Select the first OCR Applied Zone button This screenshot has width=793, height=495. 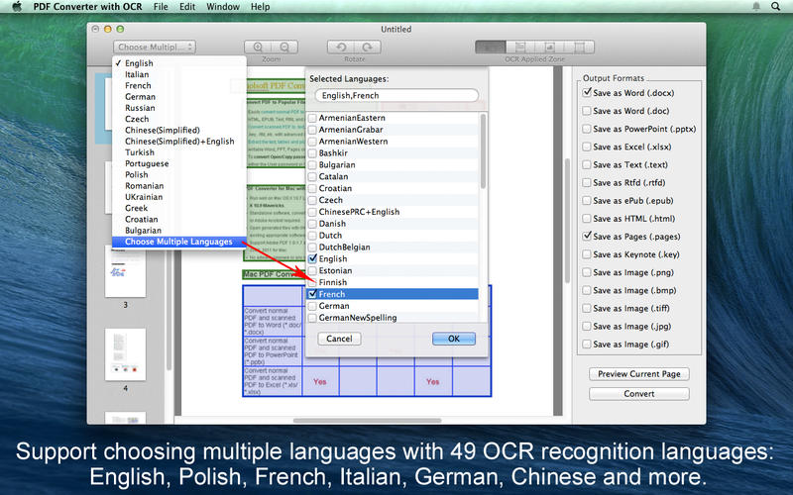(x=489, y=47)
